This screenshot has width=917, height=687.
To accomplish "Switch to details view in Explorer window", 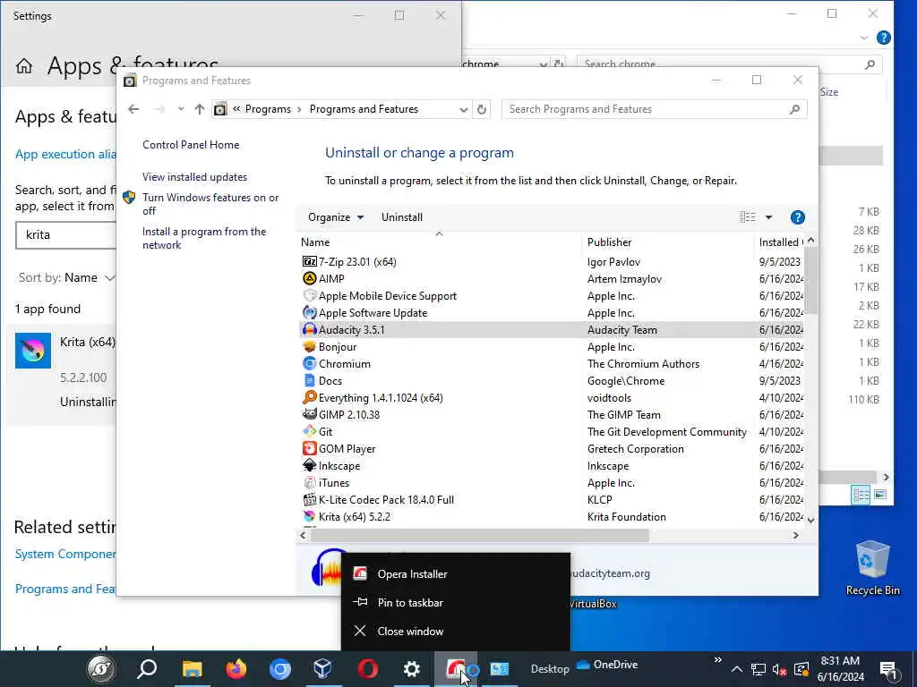I will (861, 495).
